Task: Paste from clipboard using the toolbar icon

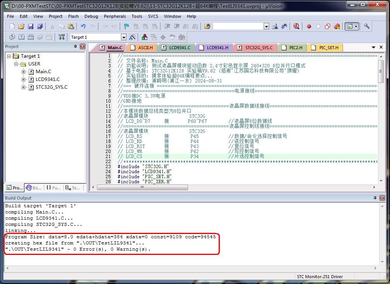Action: 71,26
